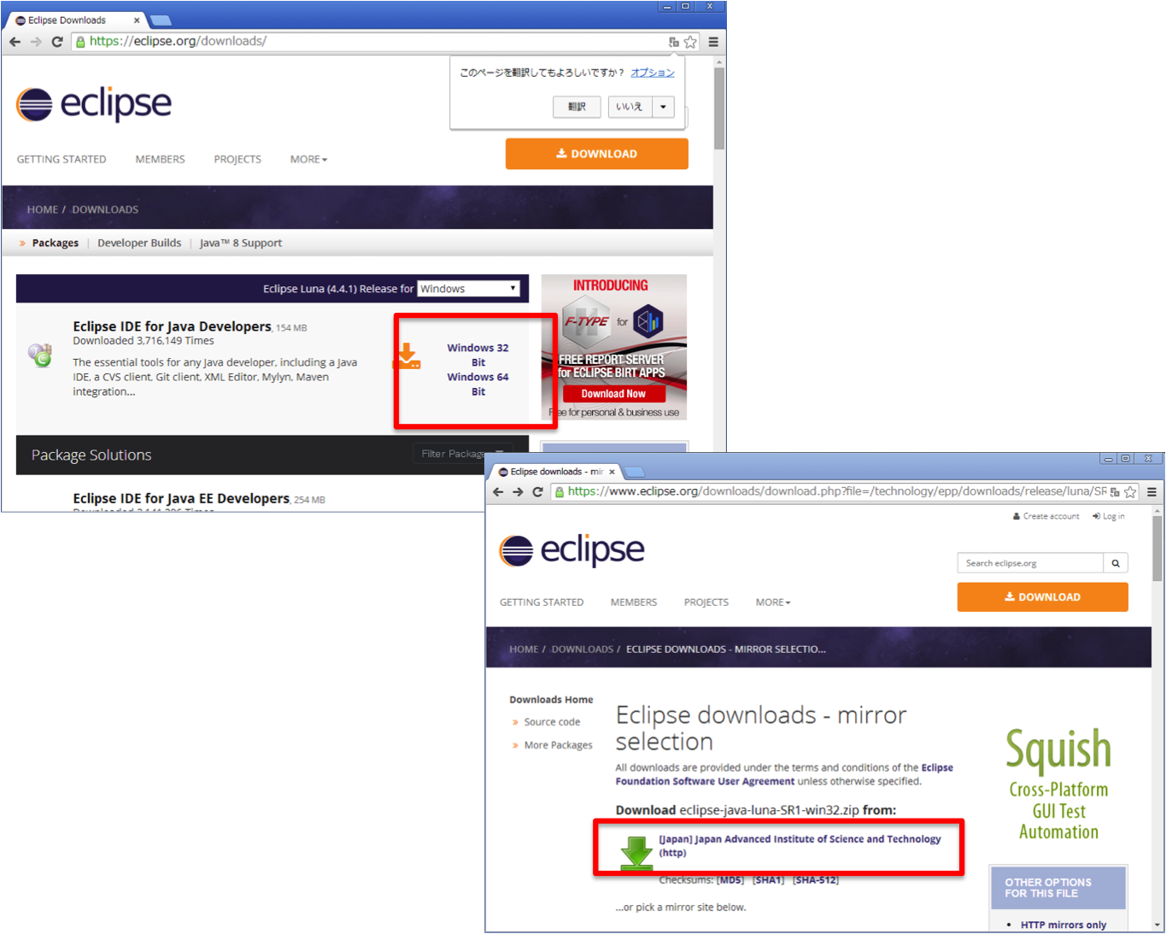The height and width of the screenshot is (934, 1166).
Task: Open the Downloads Home sidebar link
Action: (x=551, y=700)
